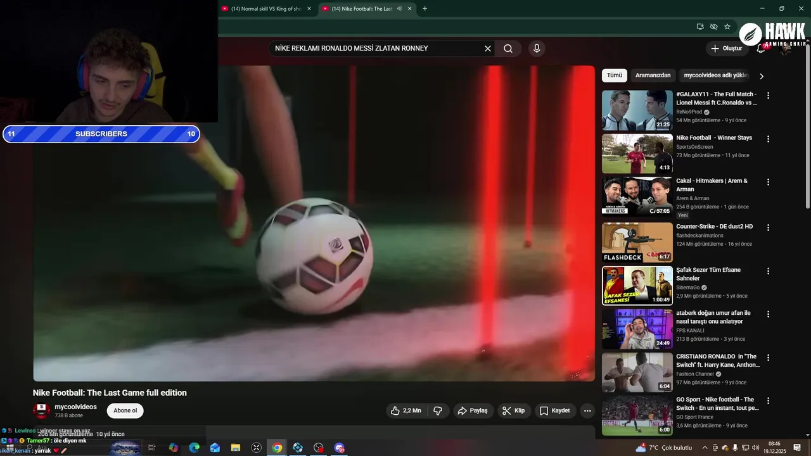This screenshot has height=456, width=811.
Task: Select the Aramanızdan filter chip
Action: (x=653, y=75)
